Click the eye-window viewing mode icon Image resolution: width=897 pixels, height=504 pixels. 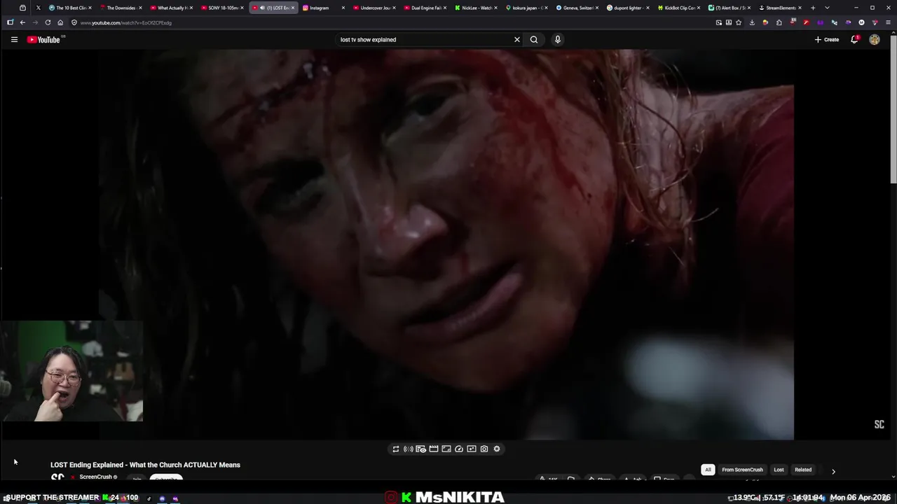[421, 449]
